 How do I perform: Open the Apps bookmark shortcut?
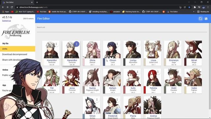tap(6, 12)
